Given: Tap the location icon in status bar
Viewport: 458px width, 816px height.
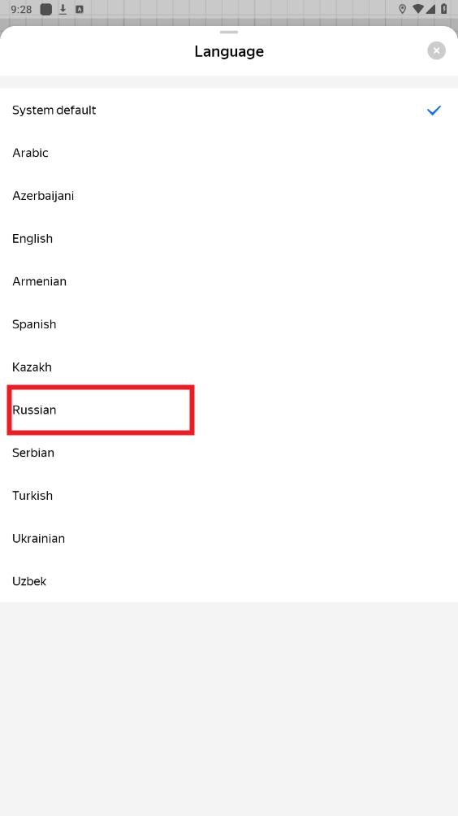Looking at the screenshot, I should point(402,9).
